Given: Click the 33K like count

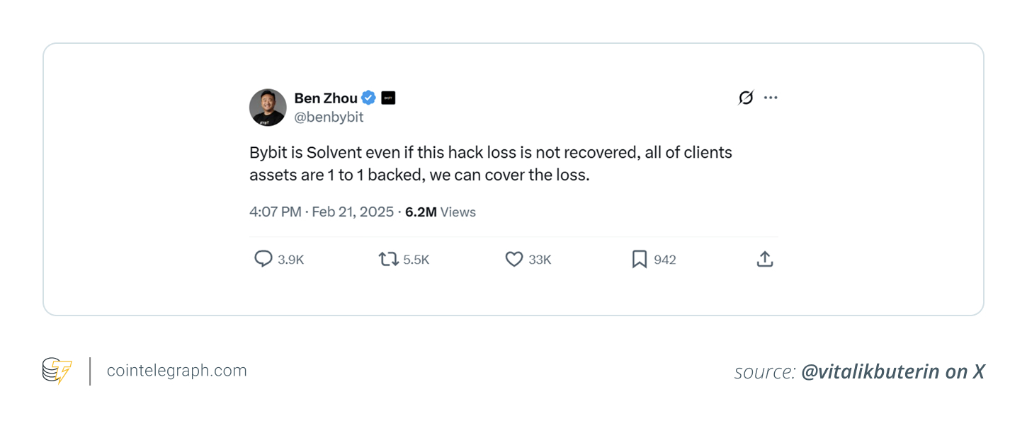Looking at the screenshot, I should click(x=540, y=259).
